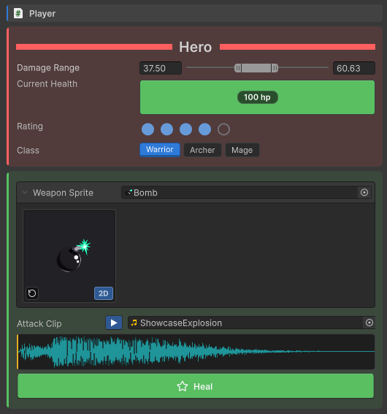
Task: Click the Bomb sprite field
Action: point(246,192)
